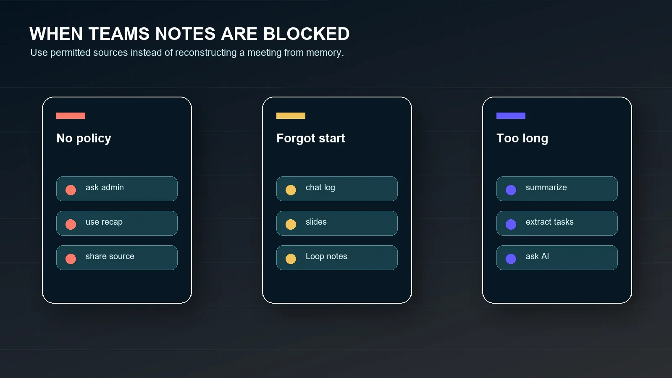This screenshot has height=378, width=672.
Task: Click the yellow dot beside chat log
Action: click(291, 190)
